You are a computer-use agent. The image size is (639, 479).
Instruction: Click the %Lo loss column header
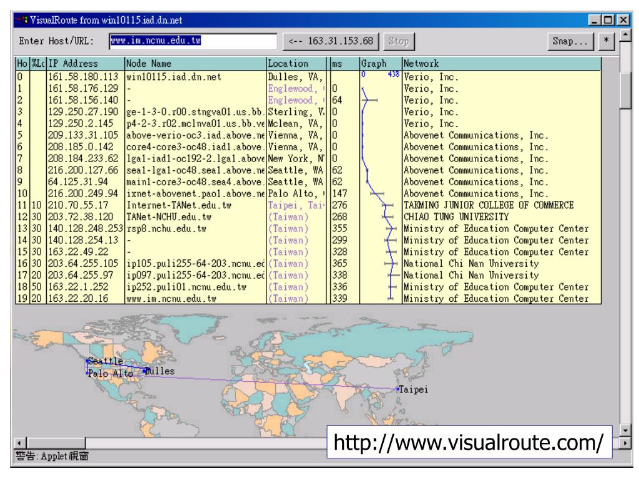coord(38,64)
